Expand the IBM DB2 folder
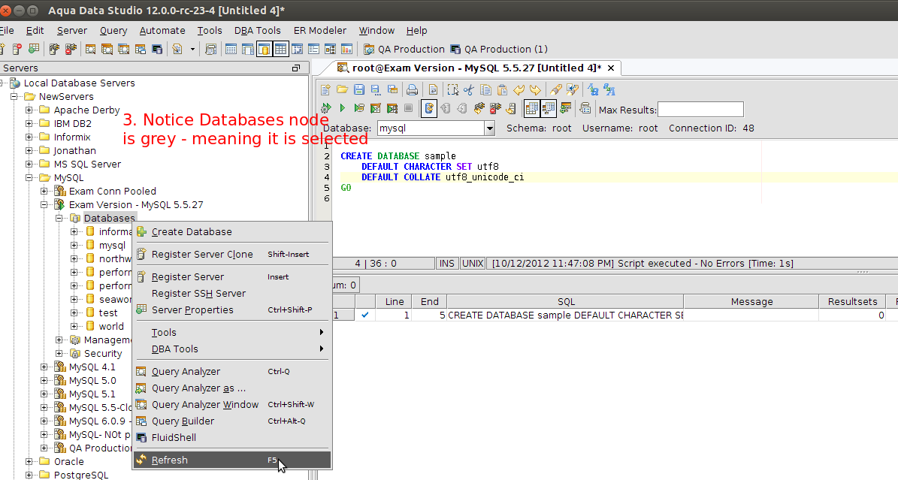This screenshot has width=898, height=480. [29, 123]
